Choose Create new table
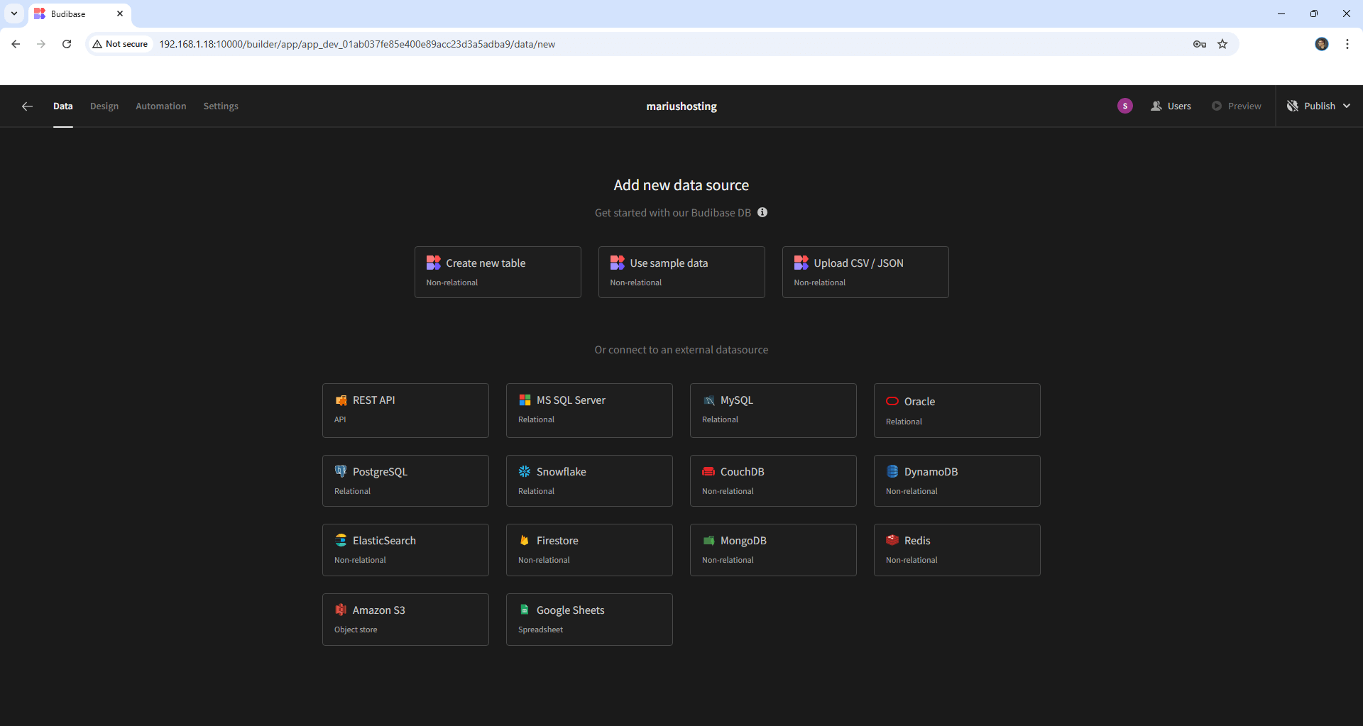The width and height of the screenshot is (1363, 726). [498, 272]
